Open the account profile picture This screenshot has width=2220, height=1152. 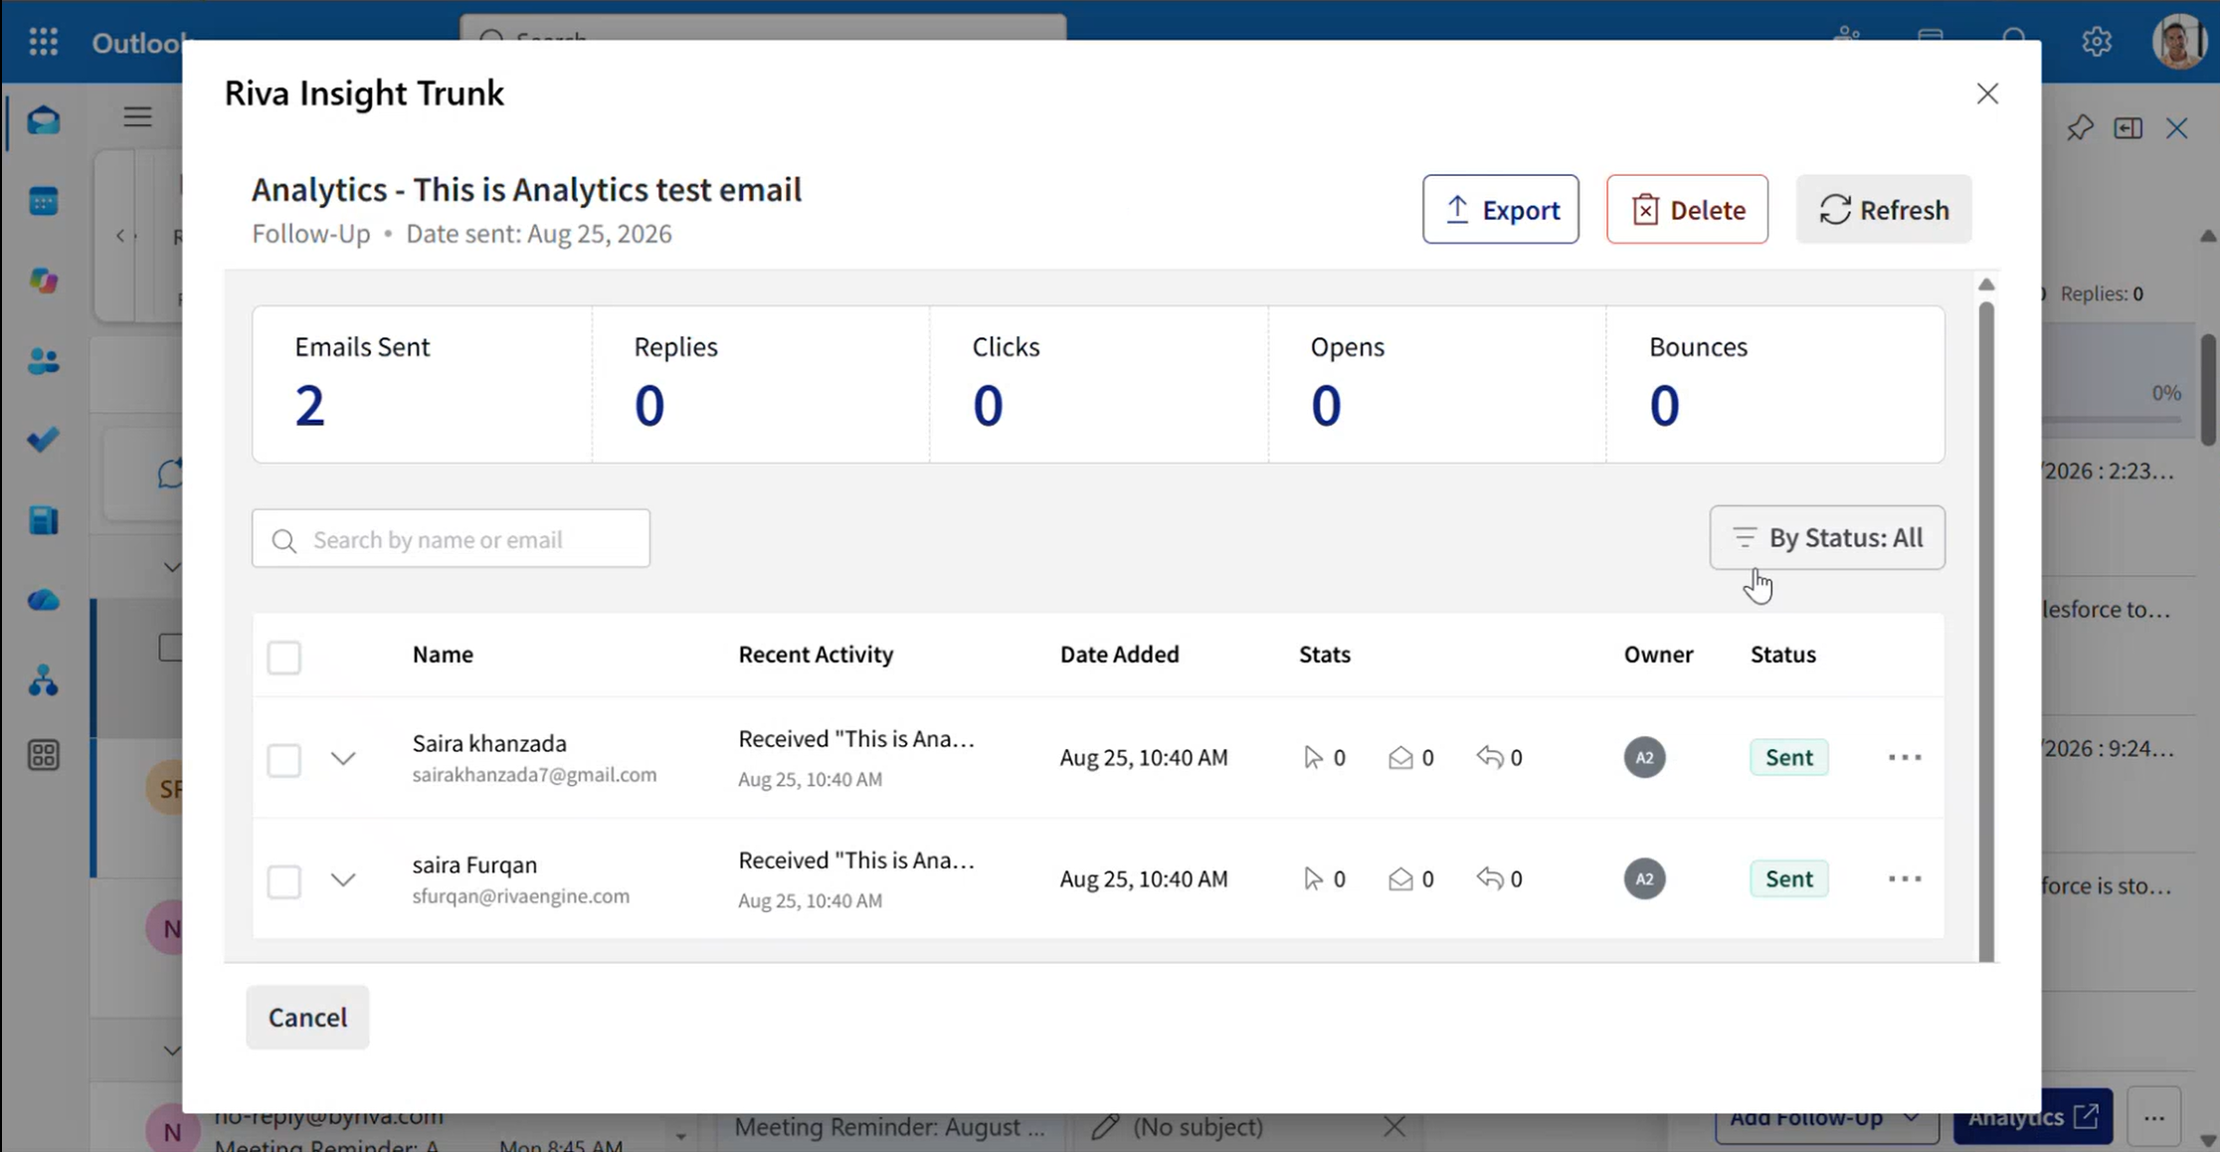[2178, 42]
